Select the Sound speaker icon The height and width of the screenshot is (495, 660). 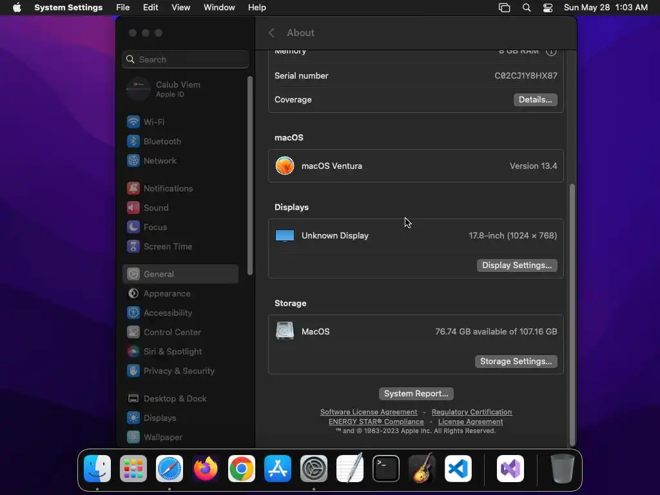coord(133,208)
